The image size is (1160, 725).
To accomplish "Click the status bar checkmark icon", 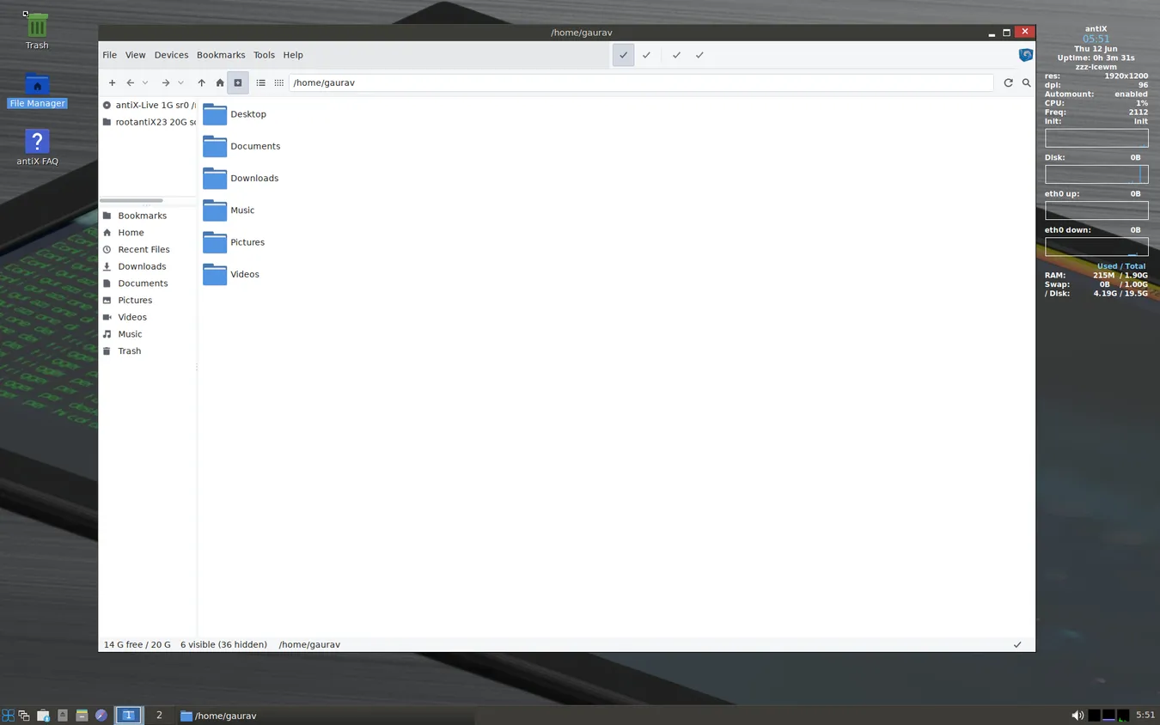I will point(1017,644).
